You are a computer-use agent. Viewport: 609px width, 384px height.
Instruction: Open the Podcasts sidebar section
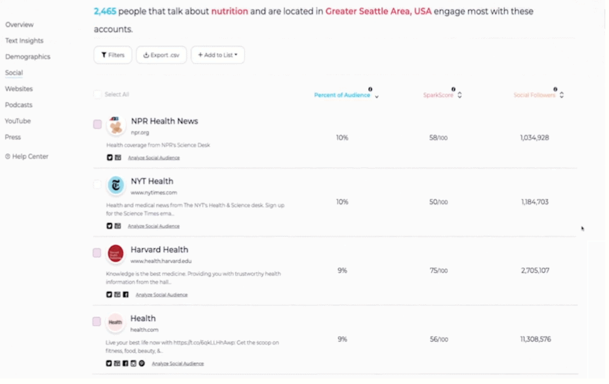(x=19, y=105)
